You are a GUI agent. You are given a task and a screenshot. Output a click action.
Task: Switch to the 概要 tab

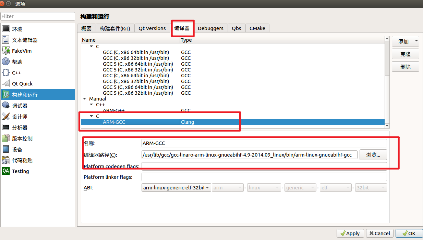pyautogui.click(x=86, y=28)
